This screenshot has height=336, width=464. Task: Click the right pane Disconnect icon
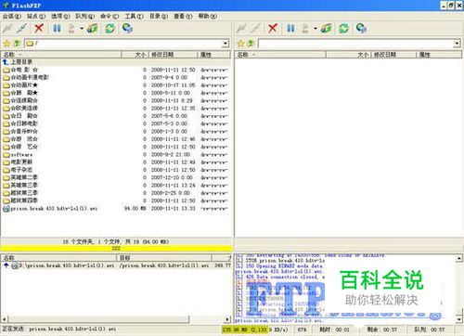(255, 28)
